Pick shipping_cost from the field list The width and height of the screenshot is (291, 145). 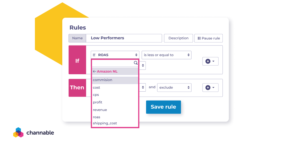(115, 123)
